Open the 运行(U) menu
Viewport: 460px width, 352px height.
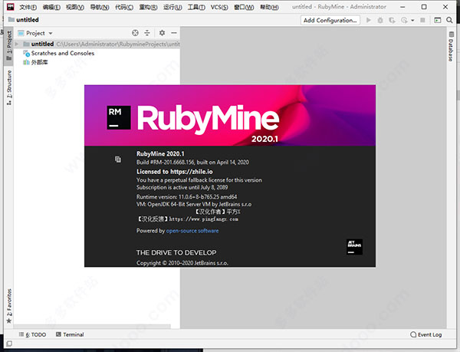click(172, 7)
